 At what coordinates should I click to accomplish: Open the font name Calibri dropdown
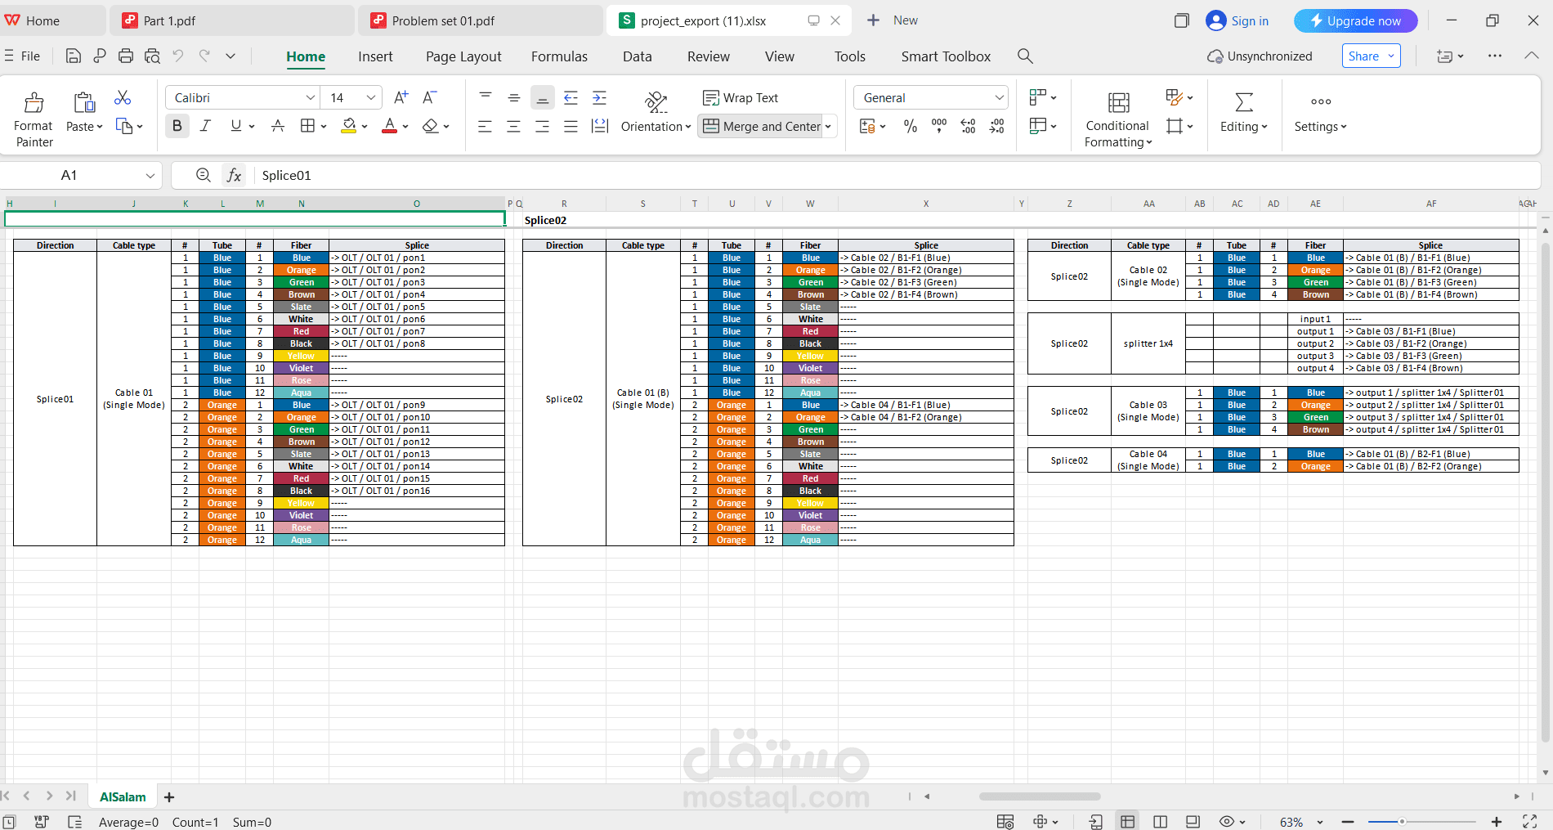(310, 97)
